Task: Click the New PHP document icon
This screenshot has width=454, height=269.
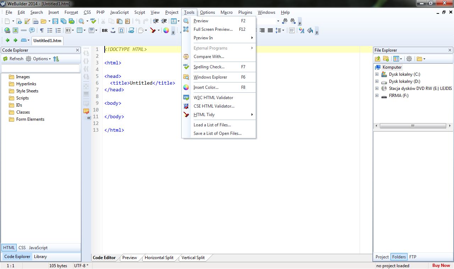Action: tap(35, 21)
